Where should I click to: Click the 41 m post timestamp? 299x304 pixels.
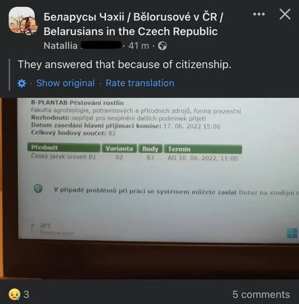[139, 46]
